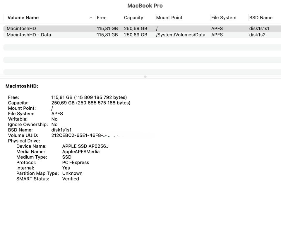
Task: Click the Capacity value 250 685 575 168 bytes
Action: tap(91, 103)
